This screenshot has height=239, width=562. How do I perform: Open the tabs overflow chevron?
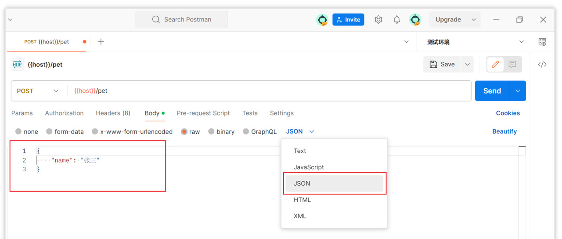point(406,42)
